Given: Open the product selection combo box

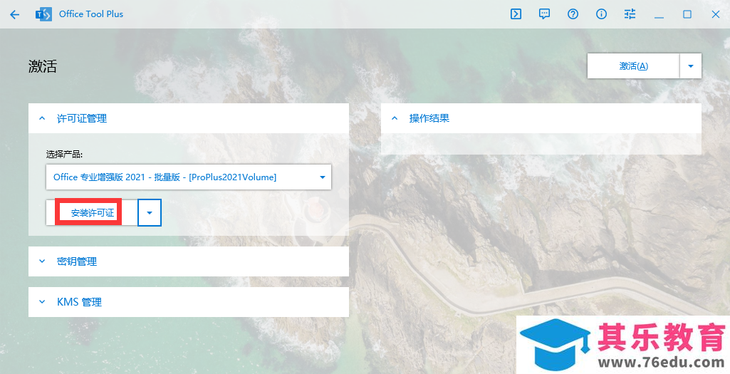Looking at the screenshot, I should [x=189, y=177].
